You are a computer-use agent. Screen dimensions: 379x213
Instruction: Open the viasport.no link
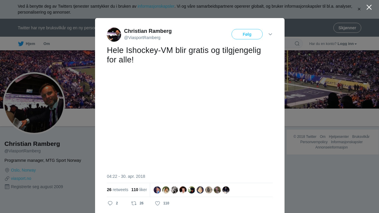click(21, 178)
